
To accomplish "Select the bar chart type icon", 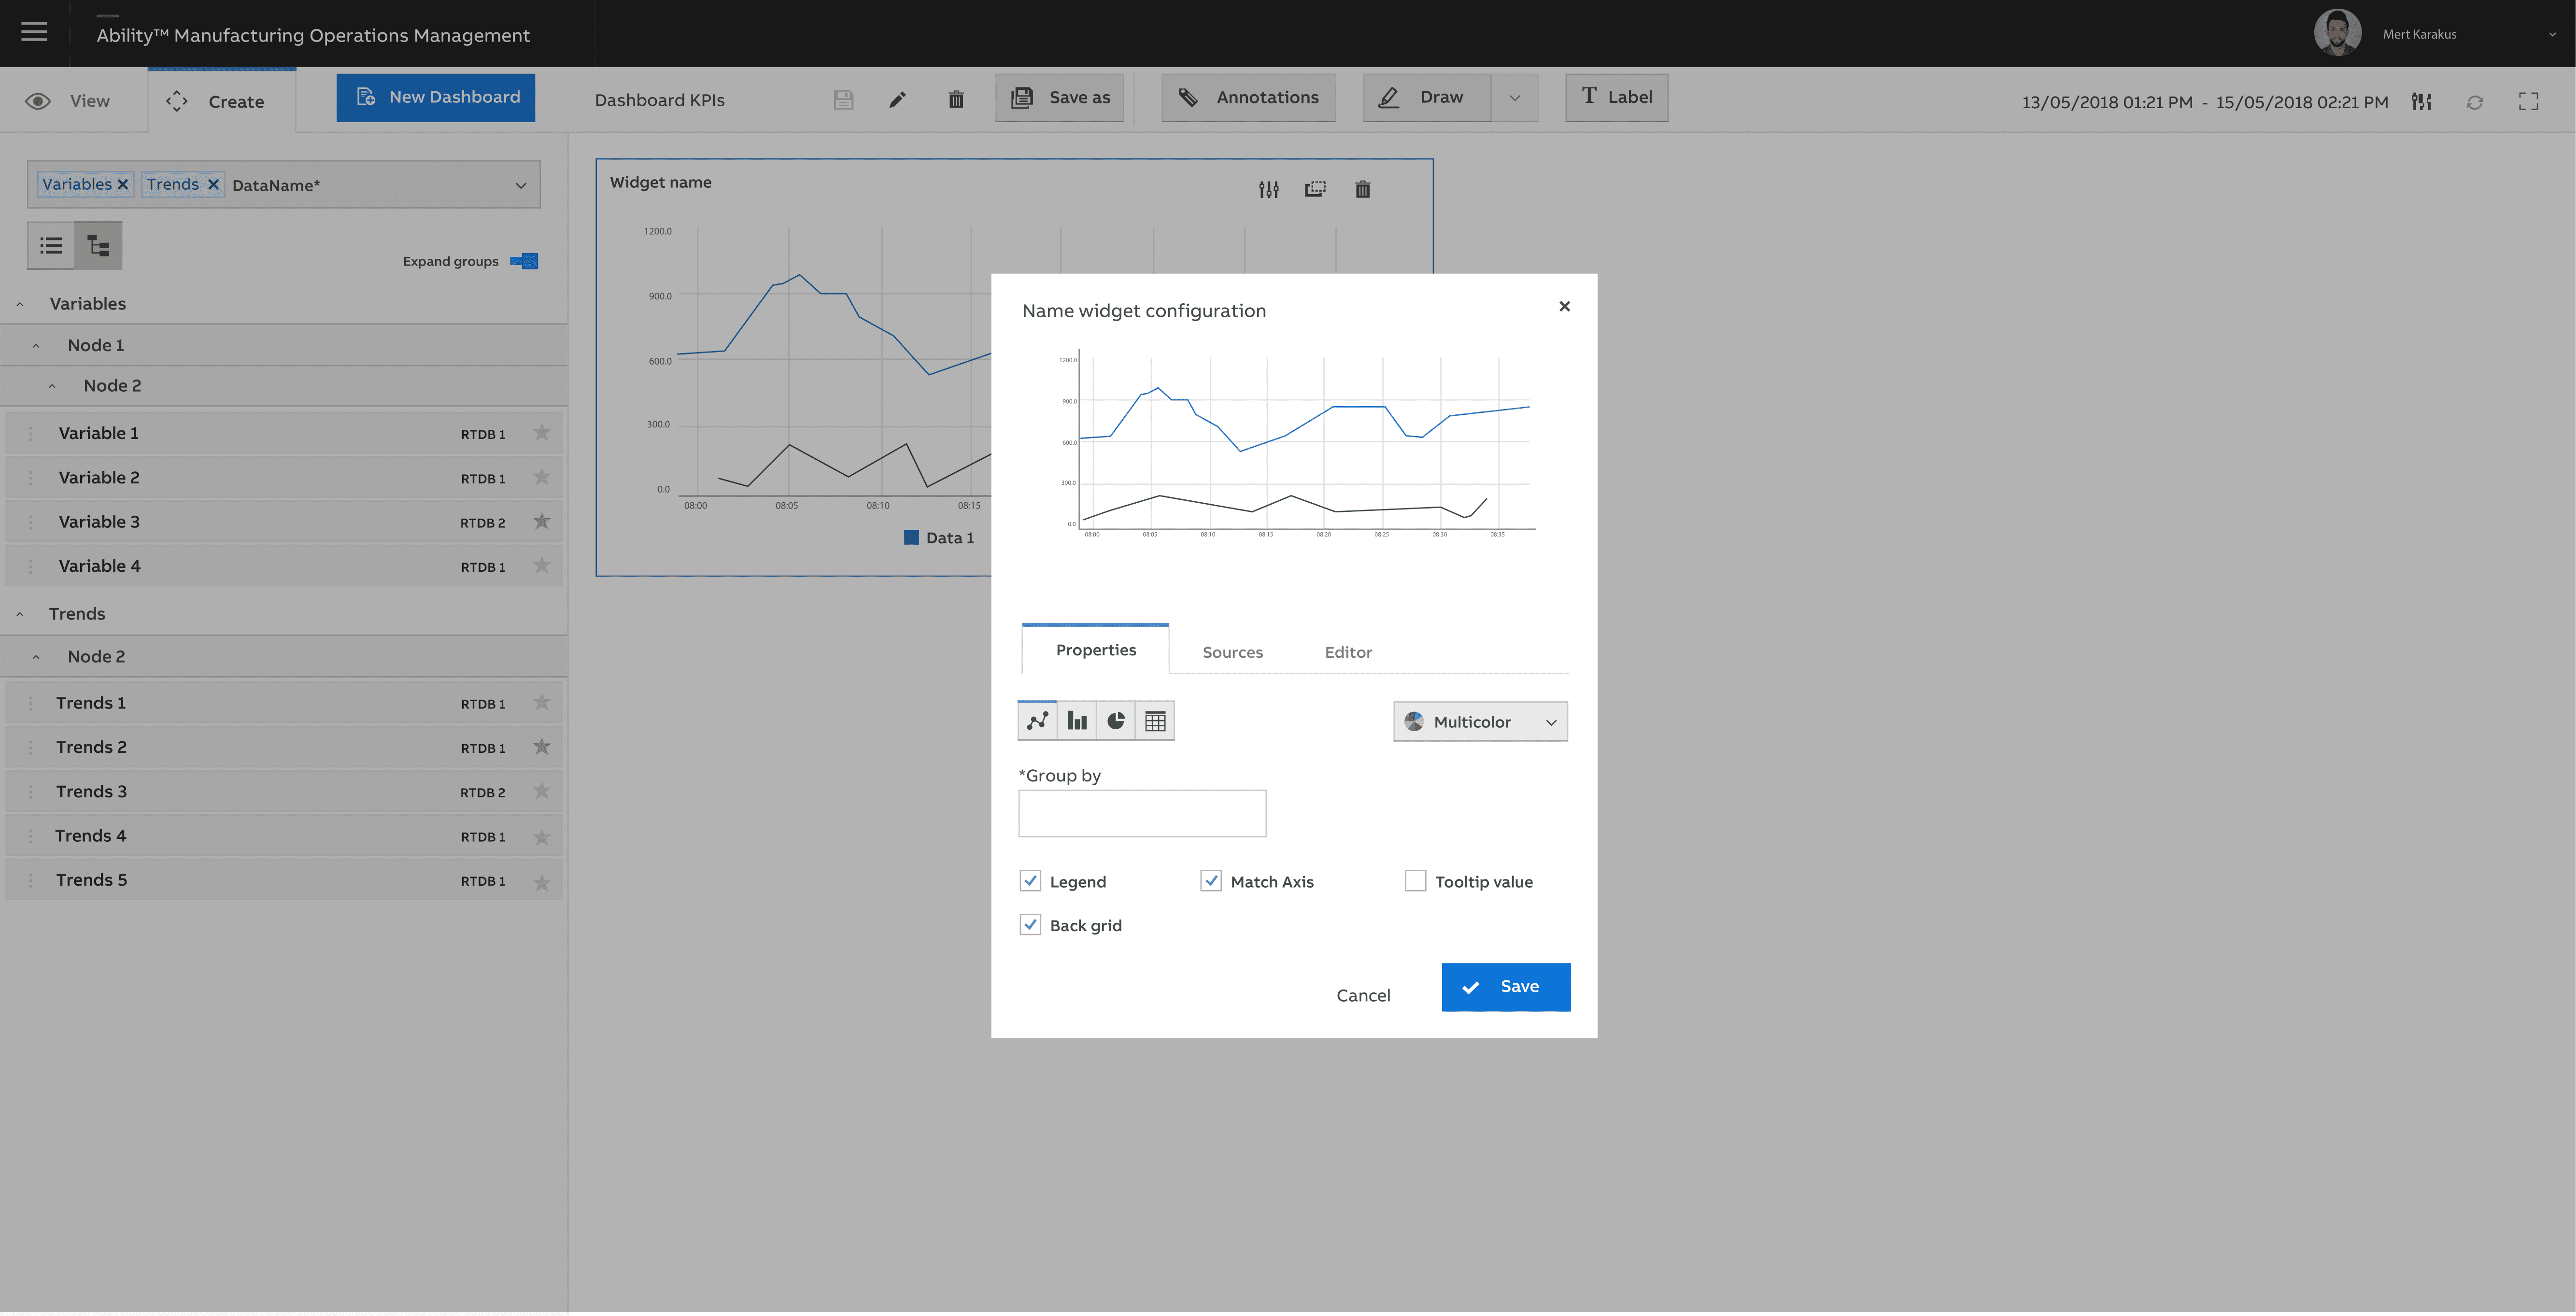I will click(1077, 721).
